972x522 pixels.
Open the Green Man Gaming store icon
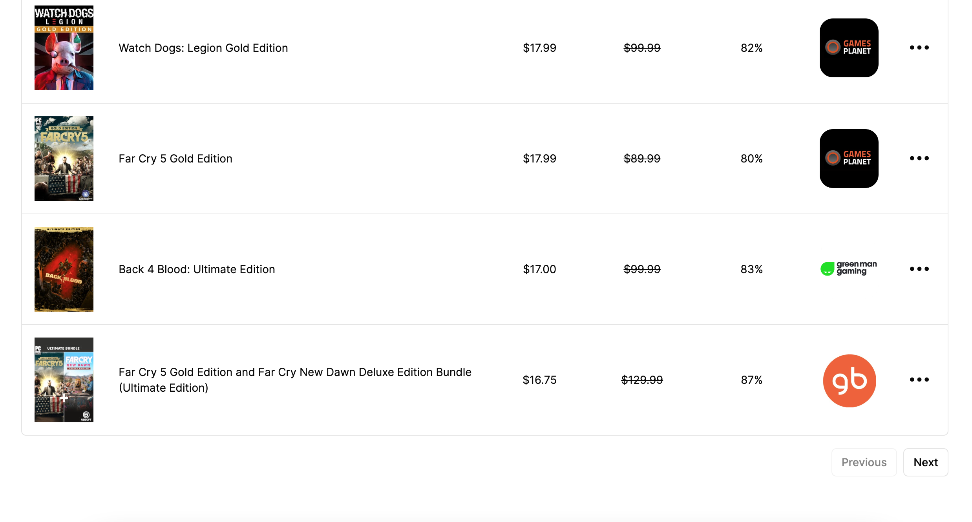[x=848, y=269]
